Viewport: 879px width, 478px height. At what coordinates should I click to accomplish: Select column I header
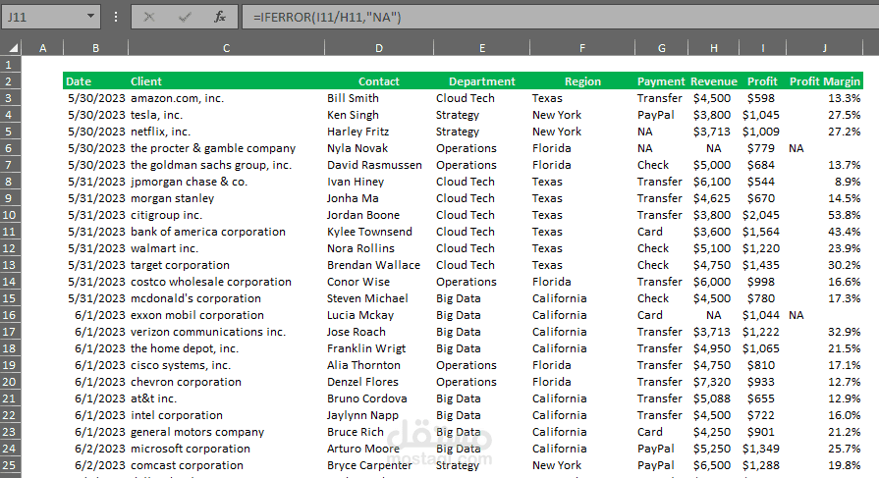(x=762, y=48)
